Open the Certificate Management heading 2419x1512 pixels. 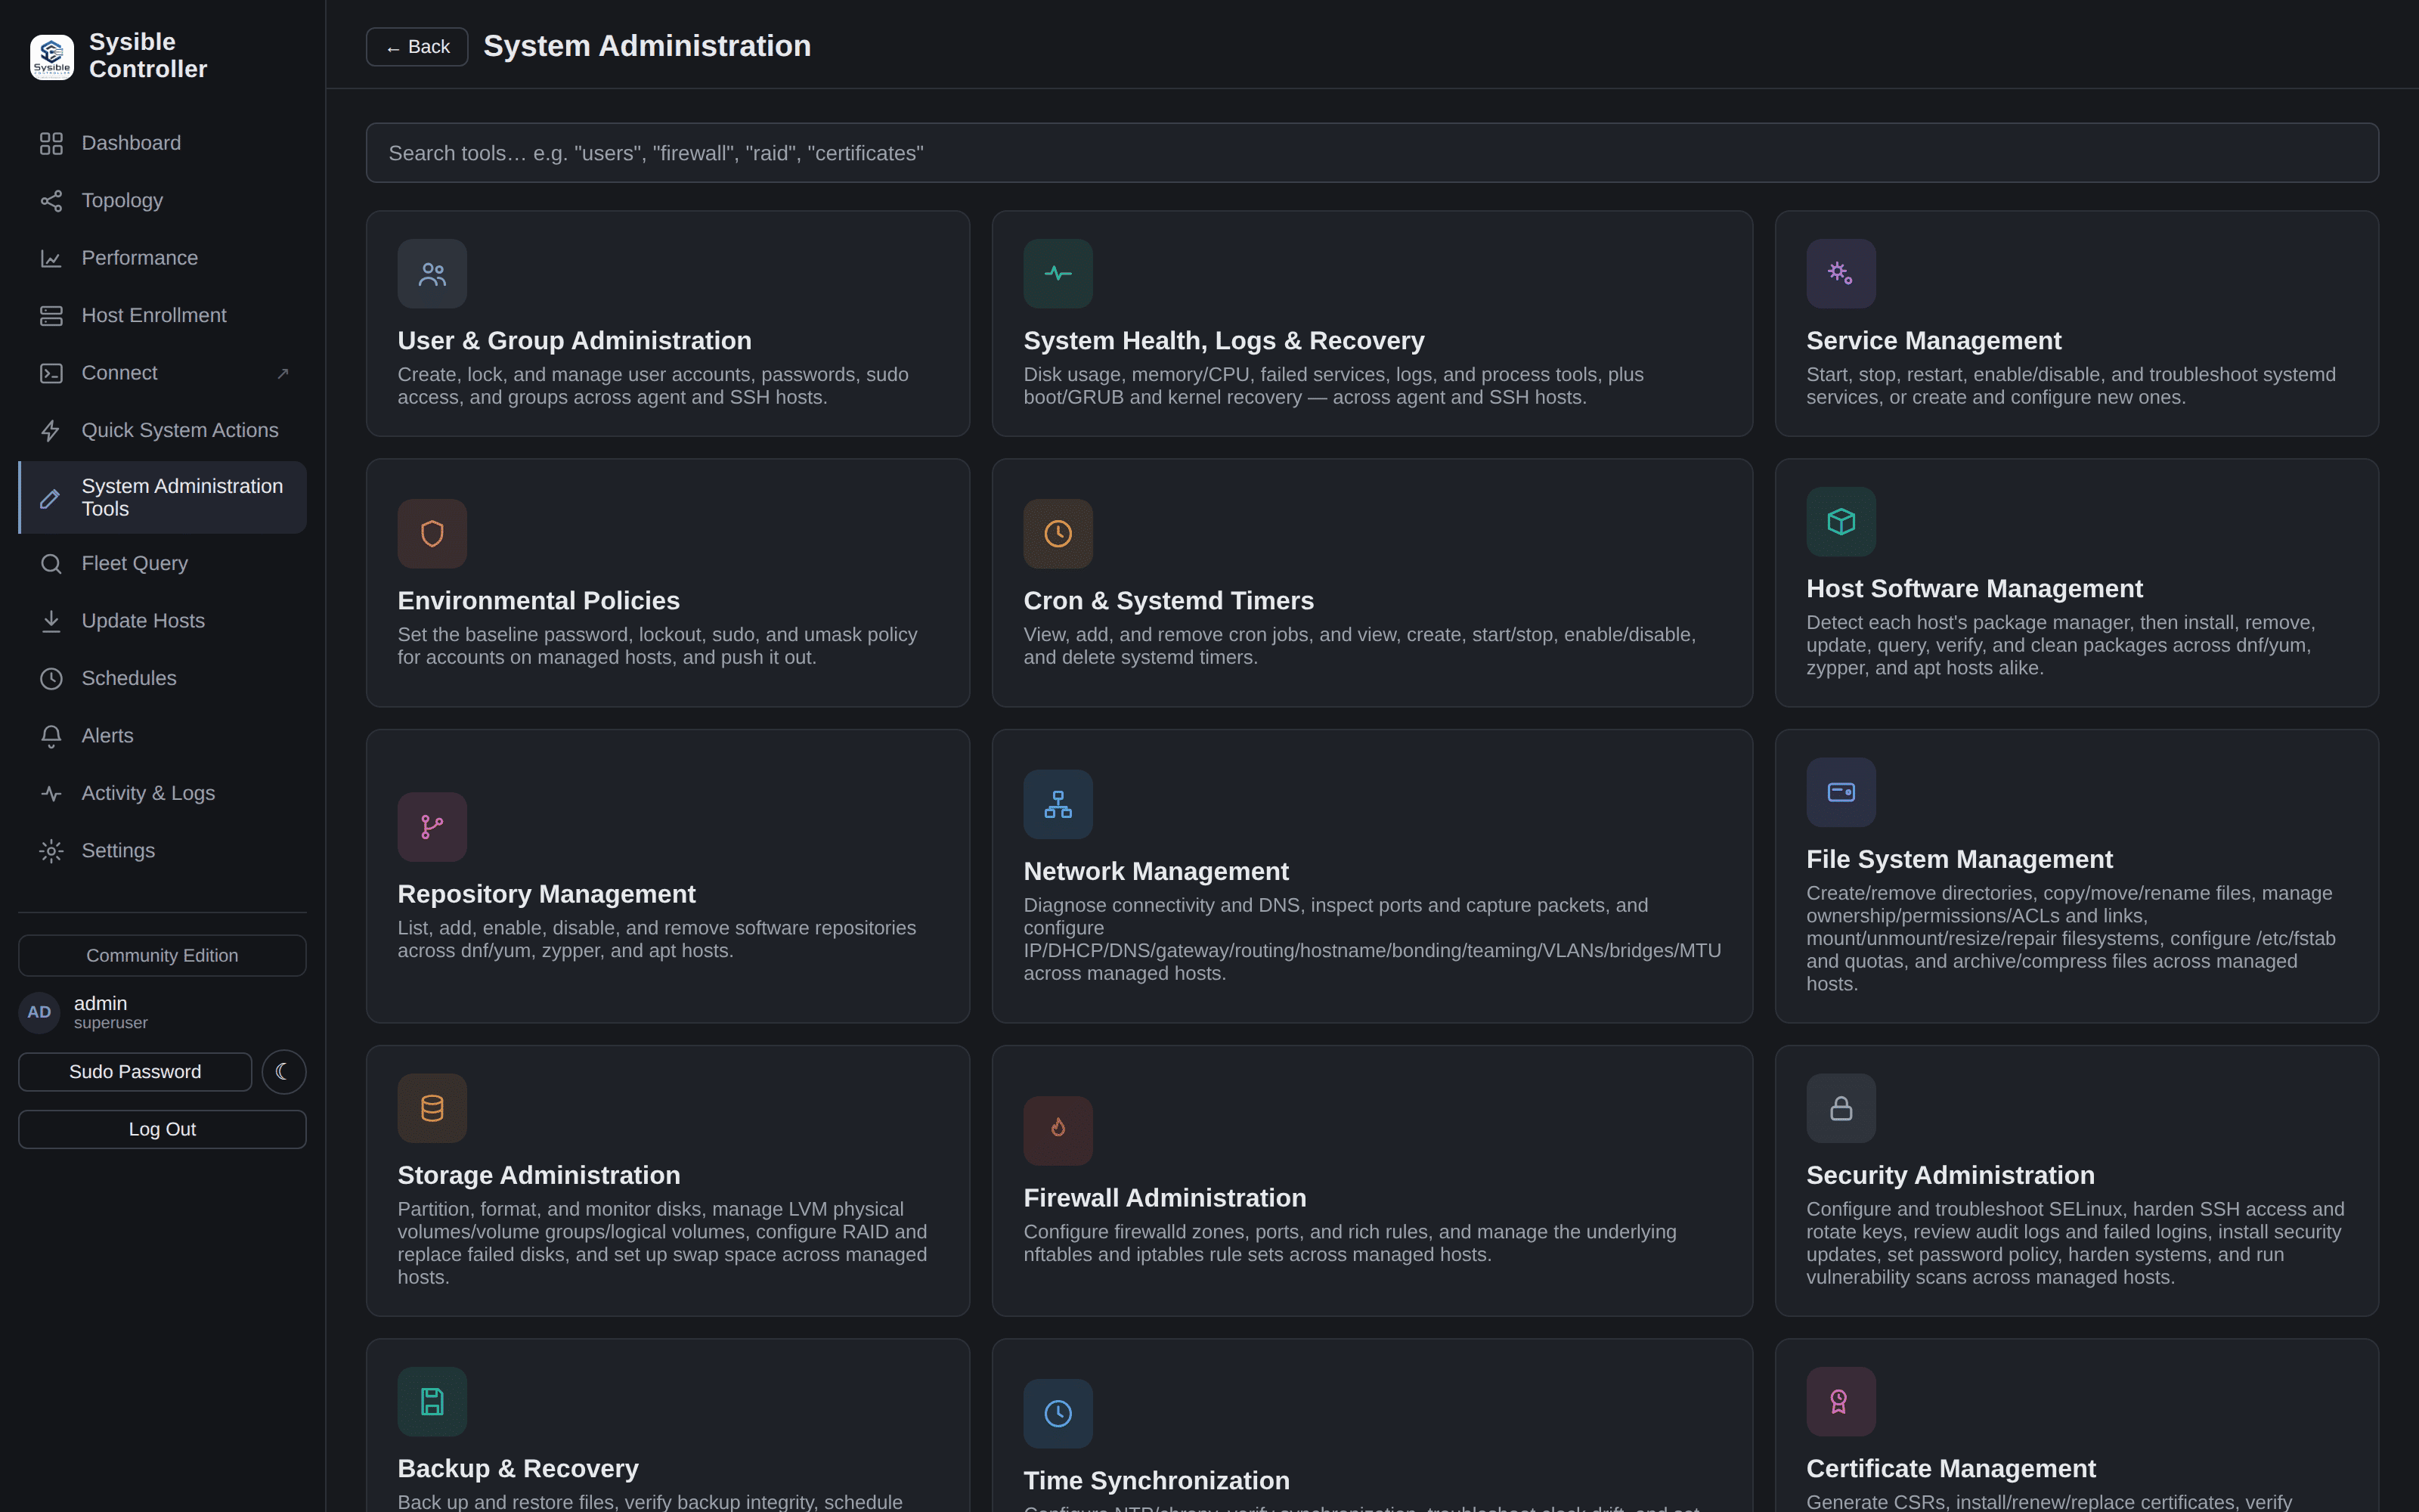click(1950, 1469)
